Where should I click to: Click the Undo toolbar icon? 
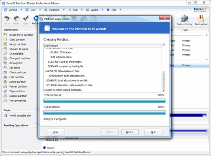pos(7,18)
